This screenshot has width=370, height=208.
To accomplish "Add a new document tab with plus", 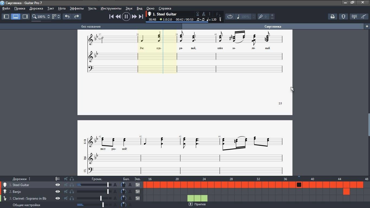I will point(367,26).
